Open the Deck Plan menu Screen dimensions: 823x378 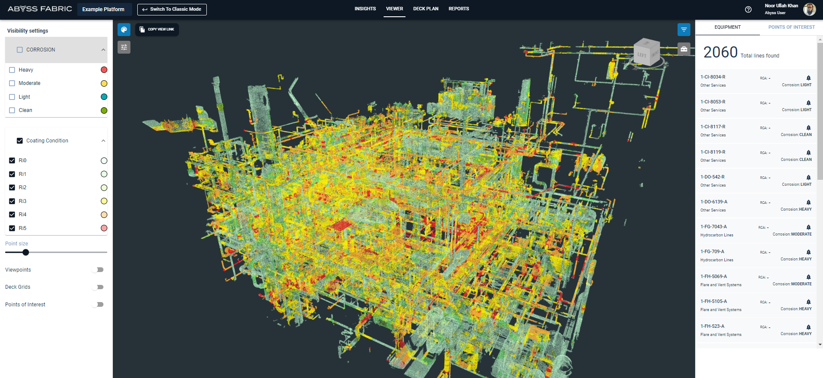tap(425, 9)
